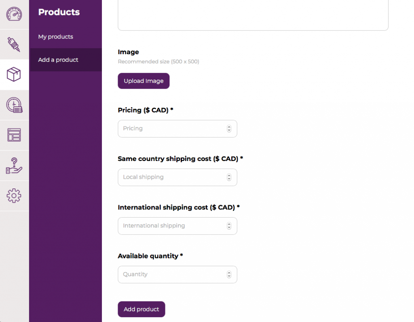The image size is (414, 322).
Task: Click the Products sidebar heading
Action: coord(59,12)
